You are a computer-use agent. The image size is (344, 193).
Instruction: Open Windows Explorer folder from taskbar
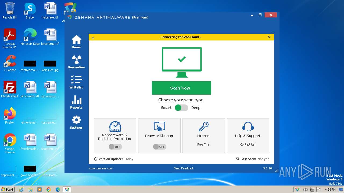click(x=30, y=190)
